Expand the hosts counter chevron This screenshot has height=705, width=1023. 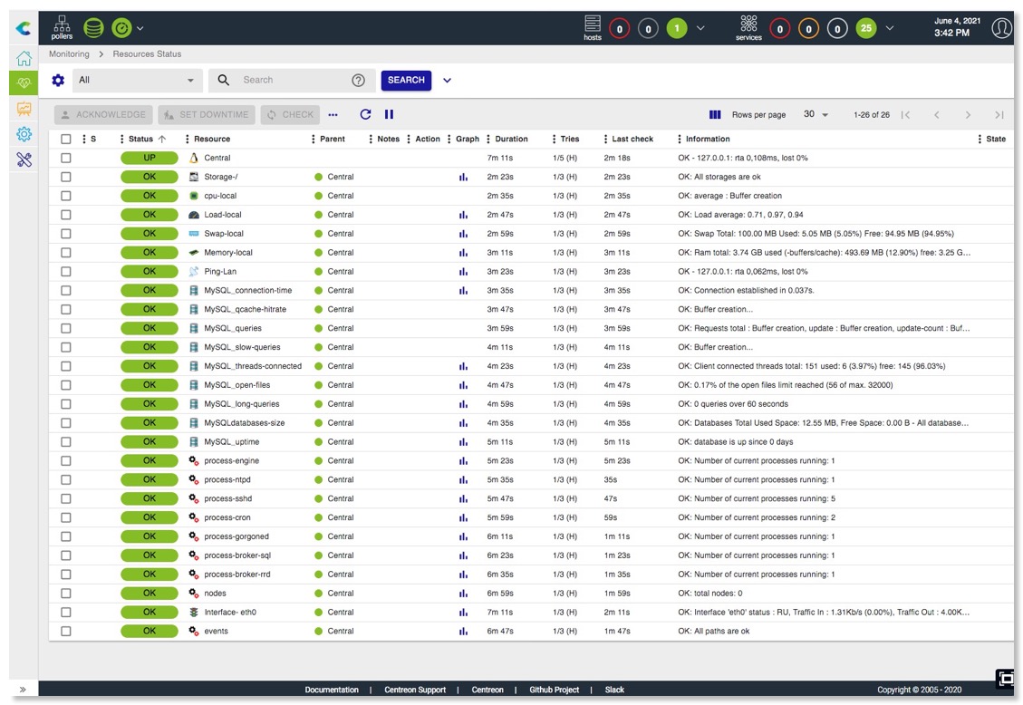702,28
